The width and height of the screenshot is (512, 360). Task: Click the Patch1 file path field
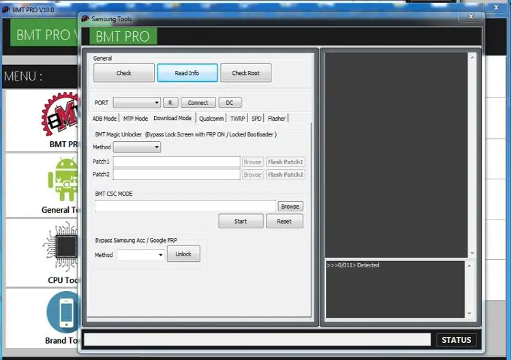(177, 162)
